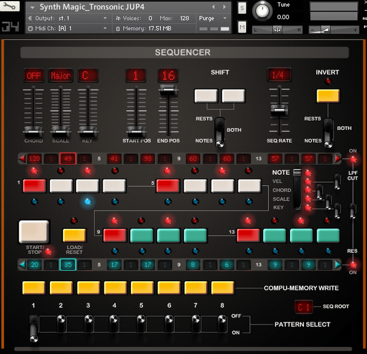Click red step value 93
This screenshot has width=367, height=354.
[x=148, y=159]
